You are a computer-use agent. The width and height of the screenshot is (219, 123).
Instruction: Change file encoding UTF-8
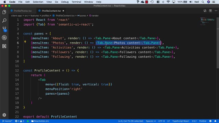pyautogui.click(x=162, y=121)
